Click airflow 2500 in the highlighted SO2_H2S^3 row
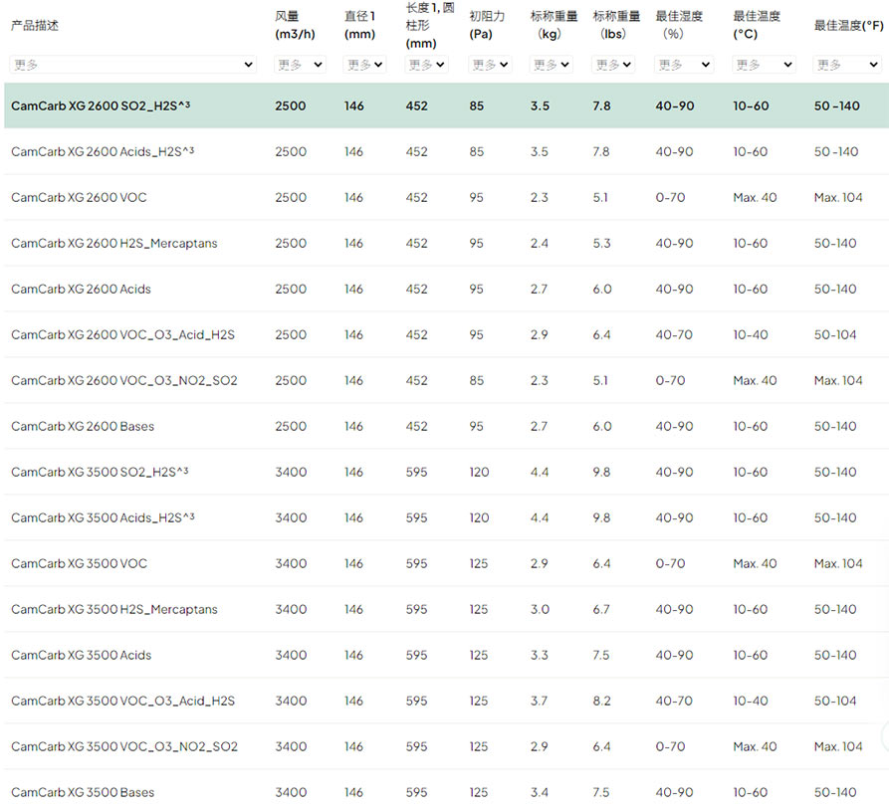 click(x=291, y=106)
